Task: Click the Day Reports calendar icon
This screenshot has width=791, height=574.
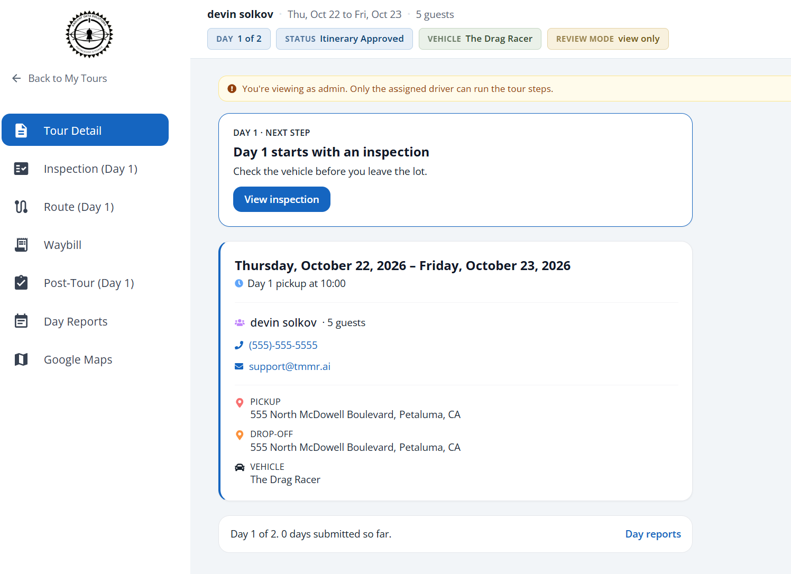Action: [21, 321]
